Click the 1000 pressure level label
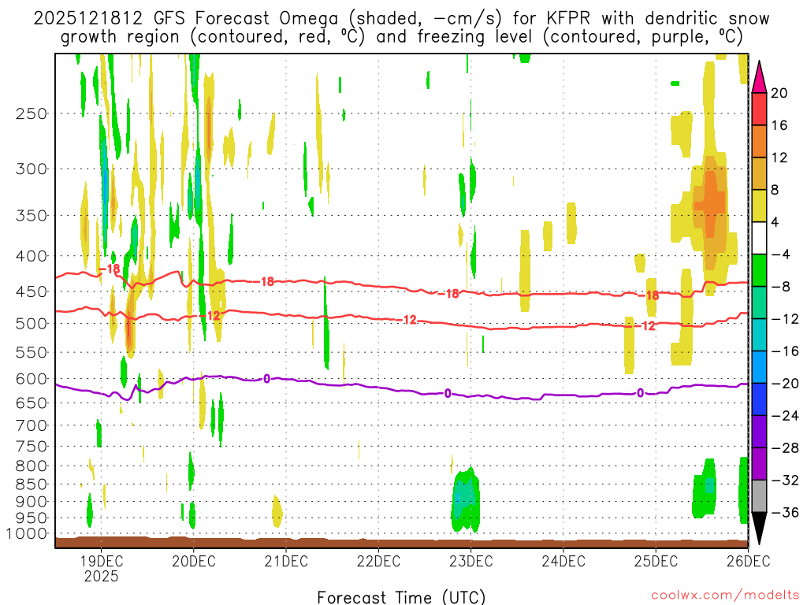This screenshot has height=605, width=807. click(x=28, y=534)
